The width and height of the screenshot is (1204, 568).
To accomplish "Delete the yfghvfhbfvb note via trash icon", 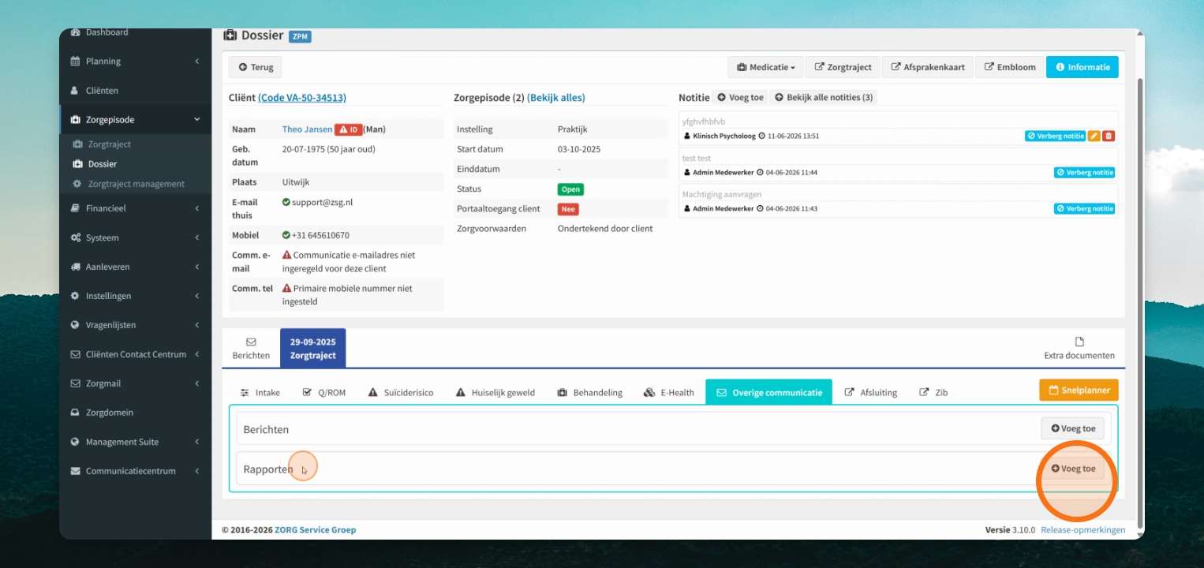I will tap(1109, 136).
